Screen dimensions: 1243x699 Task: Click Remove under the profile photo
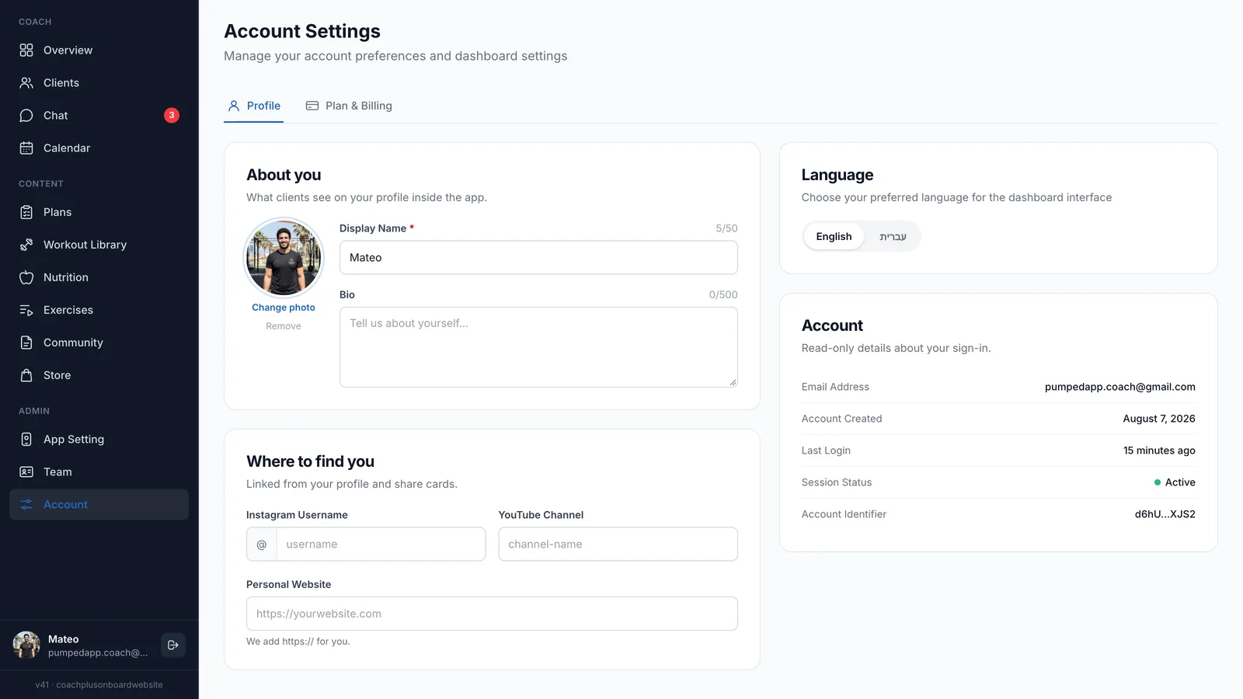[x=284, y=326]
